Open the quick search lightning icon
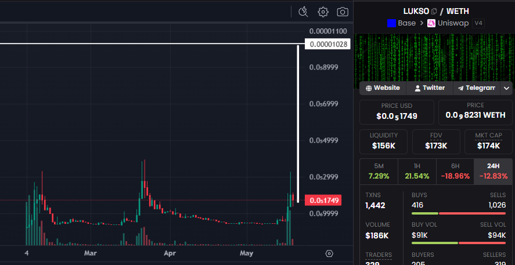 [303, 12]
